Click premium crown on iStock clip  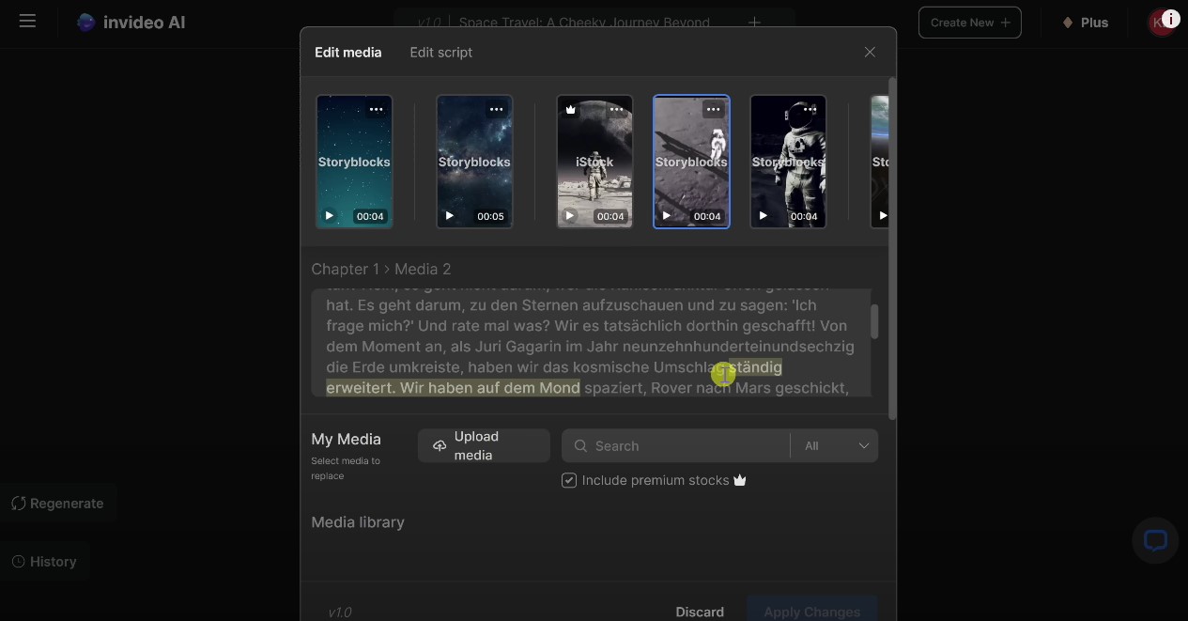570,110
